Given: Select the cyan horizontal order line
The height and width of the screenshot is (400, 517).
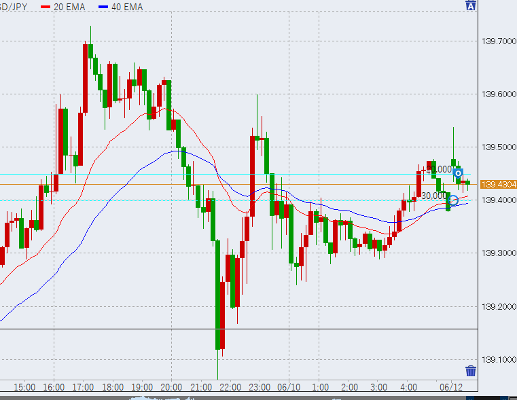Looking at the screenshot, I should pos(204,175).
